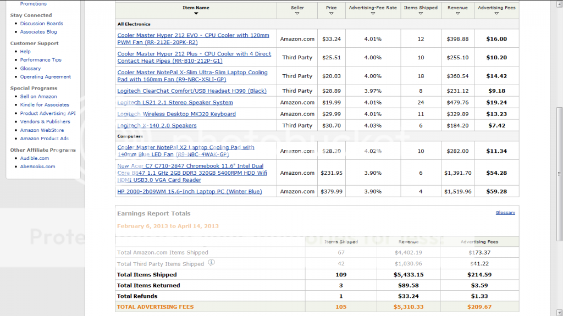Sort table by the Seller column arrow
The width and height of the screenshot is (563, 316).
[x=297, y=13]
